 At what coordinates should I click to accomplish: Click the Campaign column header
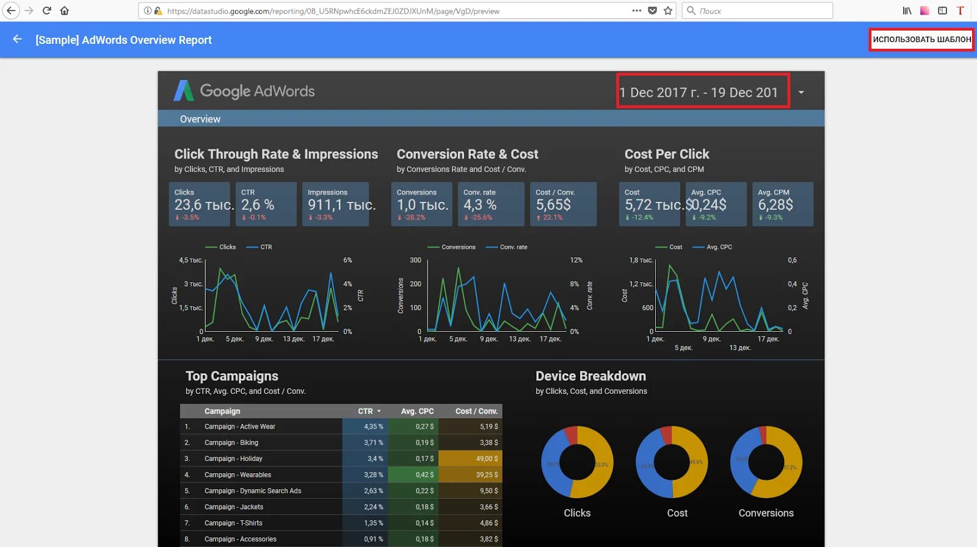click(222, 411)
